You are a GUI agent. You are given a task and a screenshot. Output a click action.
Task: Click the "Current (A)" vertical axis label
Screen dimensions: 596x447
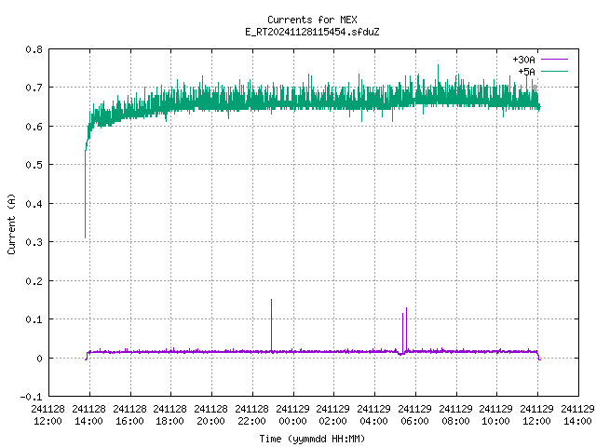pos(11,223)
